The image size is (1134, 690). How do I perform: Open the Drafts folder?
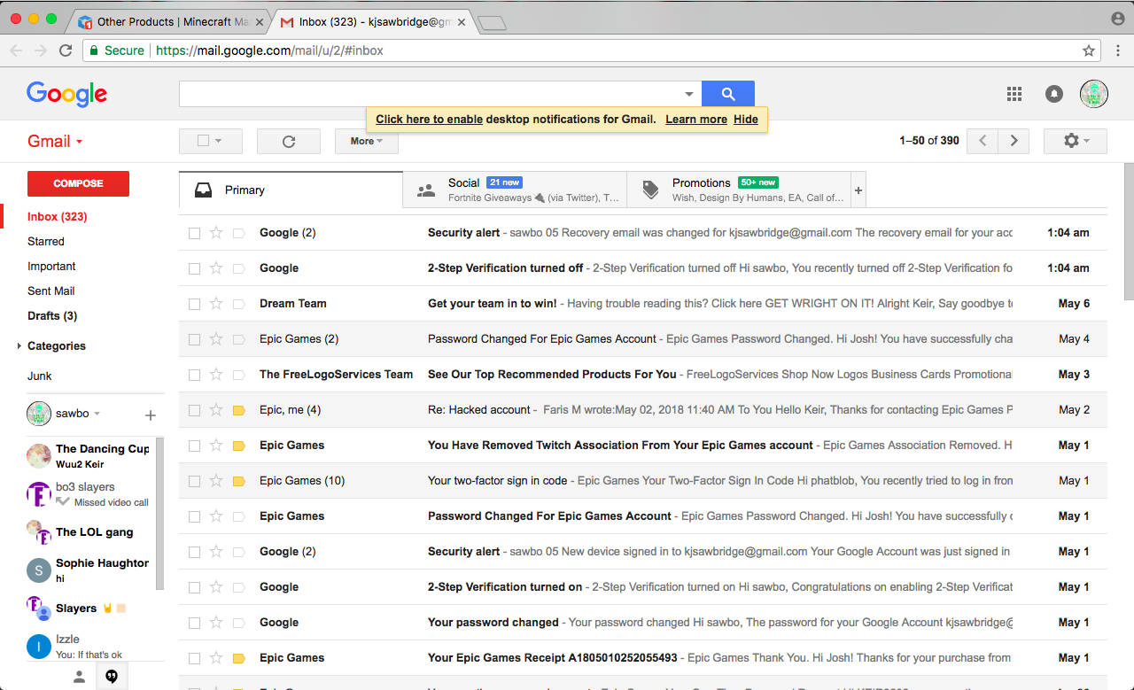click(52, 316)
